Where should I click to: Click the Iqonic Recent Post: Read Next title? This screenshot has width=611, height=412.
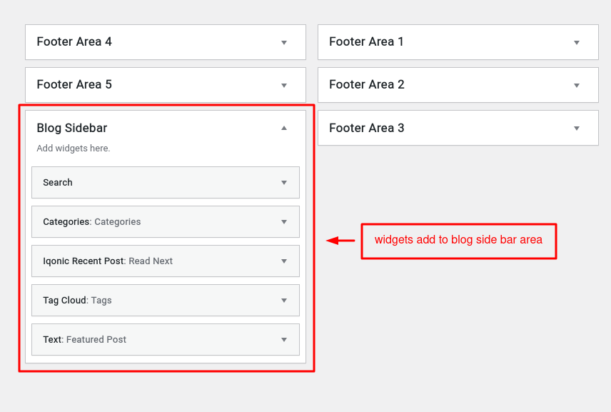pos(108,261)
